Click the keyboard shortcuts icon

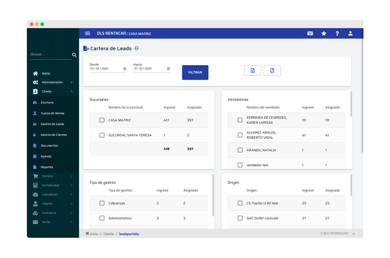pos(310,33)
